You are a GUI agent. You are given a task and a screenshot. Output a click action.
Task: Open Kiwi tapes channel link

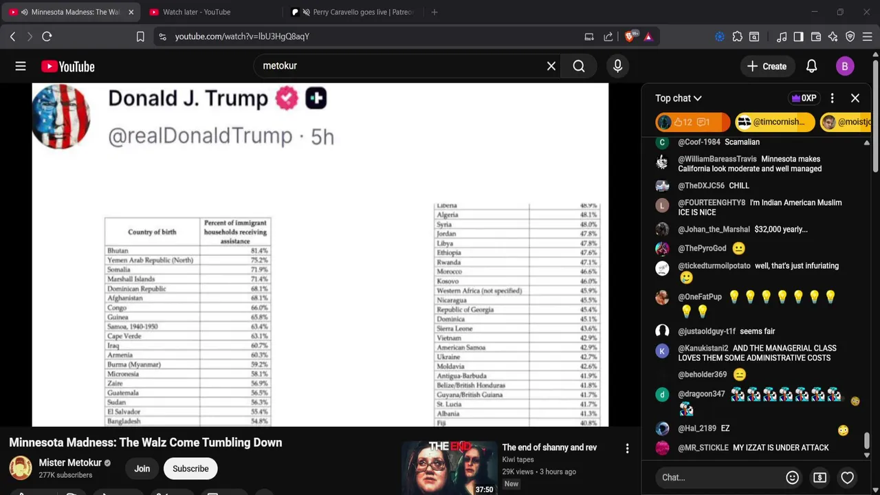(x=518, y=460)
